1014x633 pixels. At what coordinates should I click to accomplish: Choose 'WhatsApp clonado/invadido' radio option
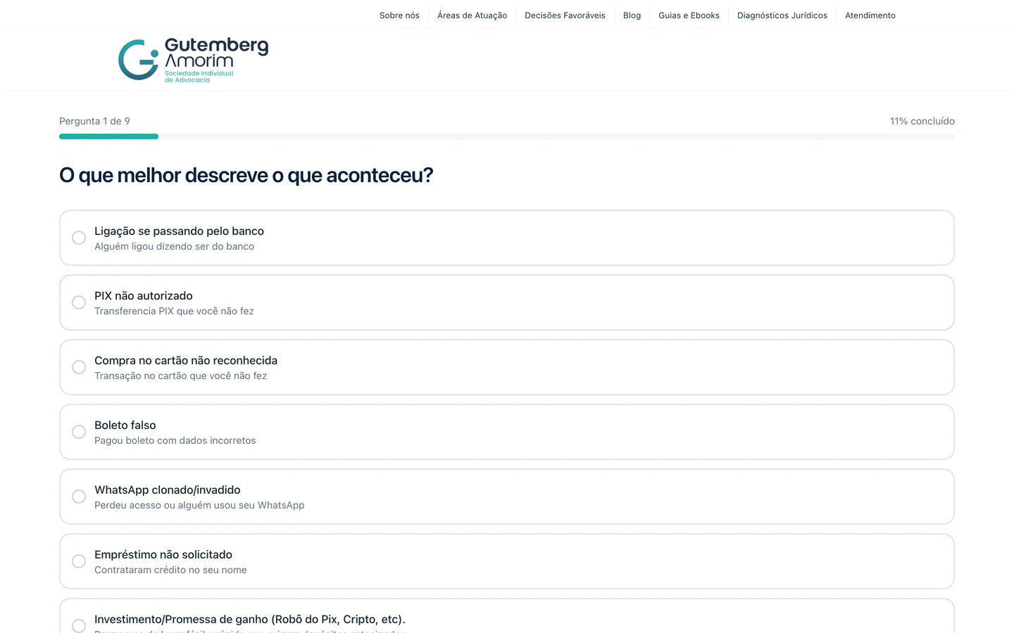[79, 497]
